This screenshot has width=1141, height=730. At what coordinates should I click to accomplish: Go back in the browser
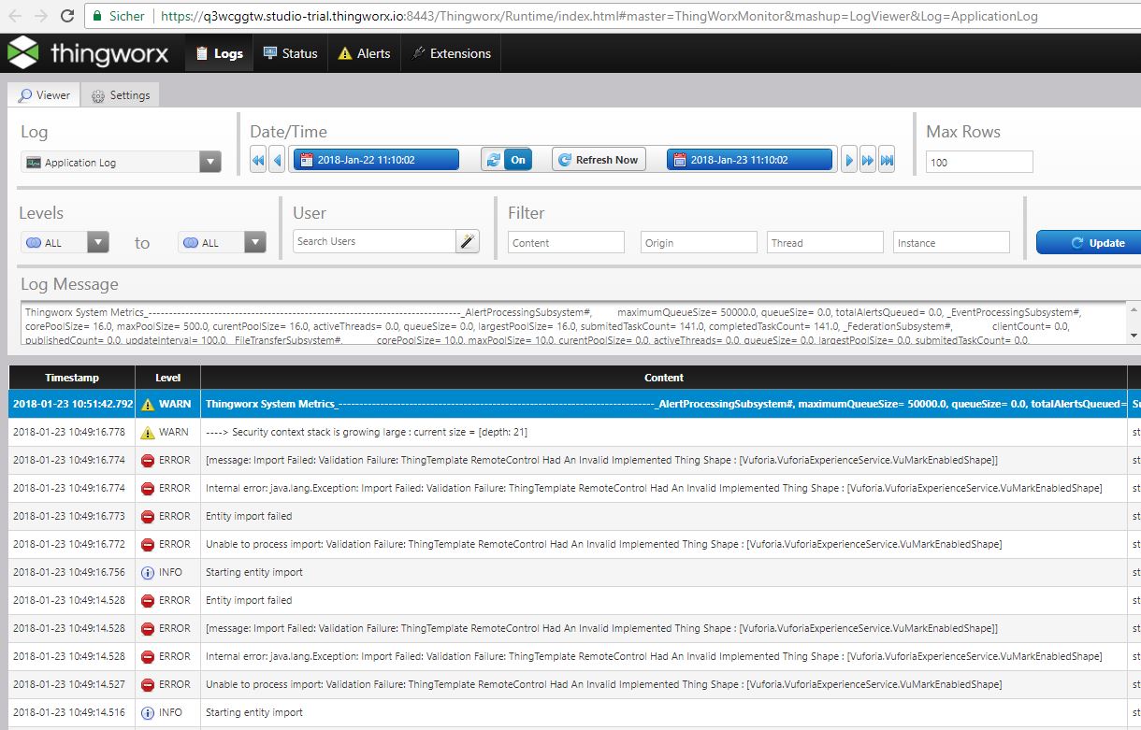pyautogui.click(x=15, y=16)
